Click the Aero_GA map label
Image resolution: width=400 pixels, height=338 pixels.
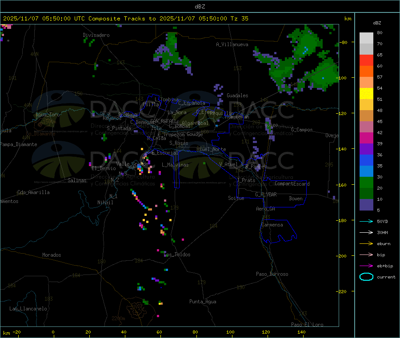(265, 209)
